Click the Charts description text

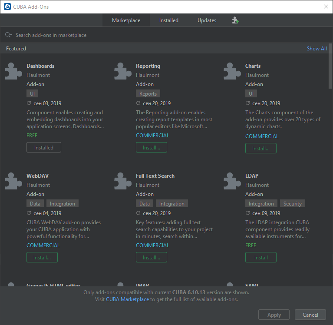pos(283,119)
